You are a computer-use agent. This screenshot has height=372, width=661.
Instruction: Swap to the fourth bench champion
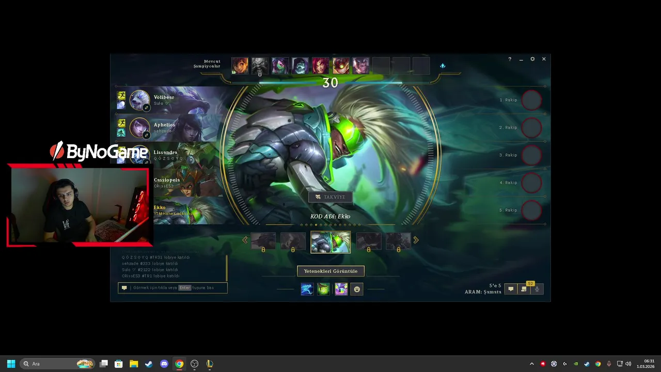[x=300, y=66]
